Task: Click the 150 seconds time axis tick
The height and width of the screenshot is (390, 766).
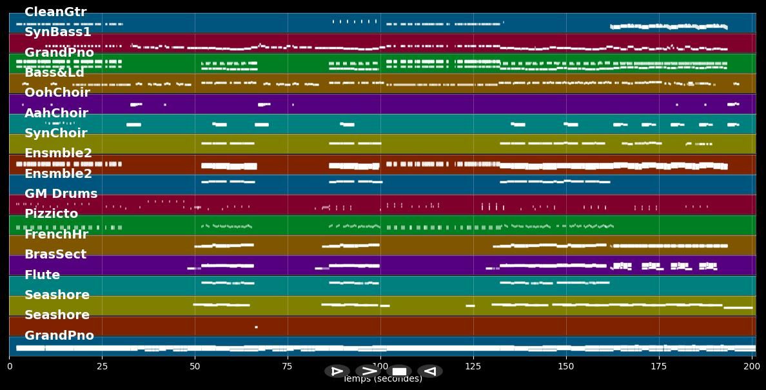Action: point(566,367)
